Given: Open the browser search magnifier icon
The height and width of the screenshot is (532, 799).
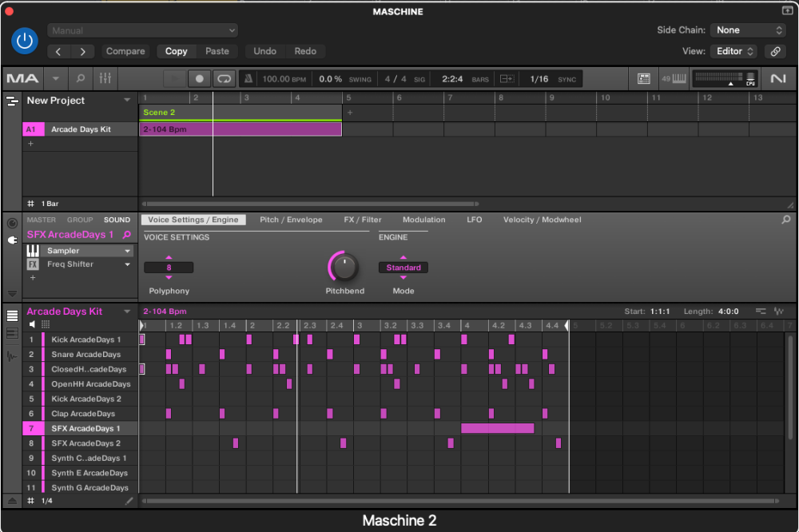Looking at the screenshot, I should (80, 79).
